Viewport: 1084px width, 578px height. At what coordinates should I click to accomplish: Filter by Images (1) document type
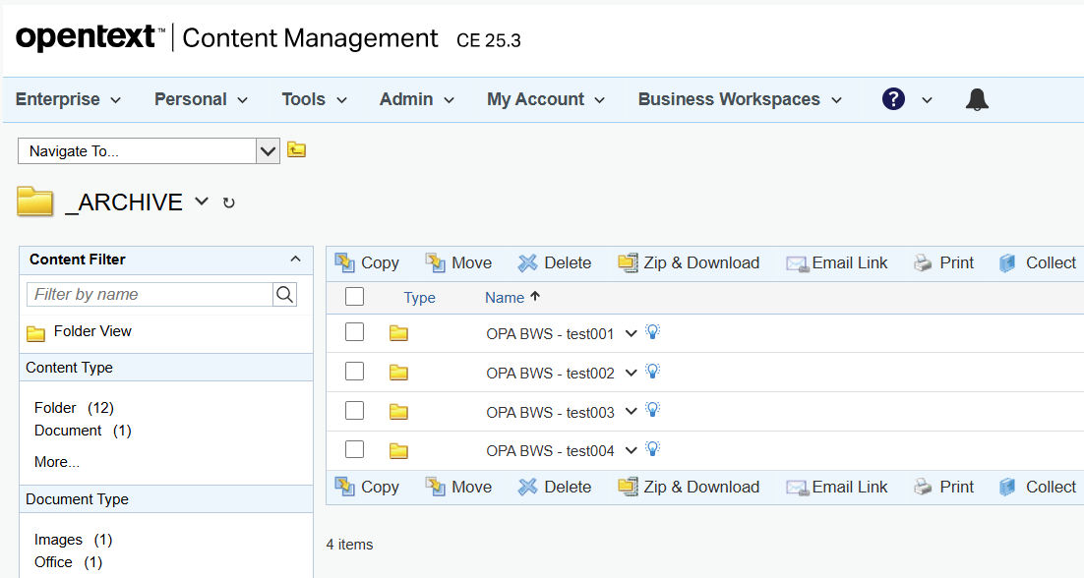[73, 540]
